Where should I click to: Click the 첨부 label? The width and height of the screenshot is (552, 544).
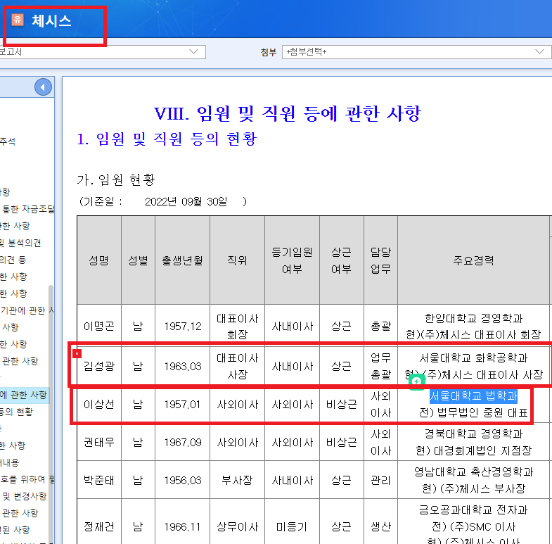[x=269, y=52]
